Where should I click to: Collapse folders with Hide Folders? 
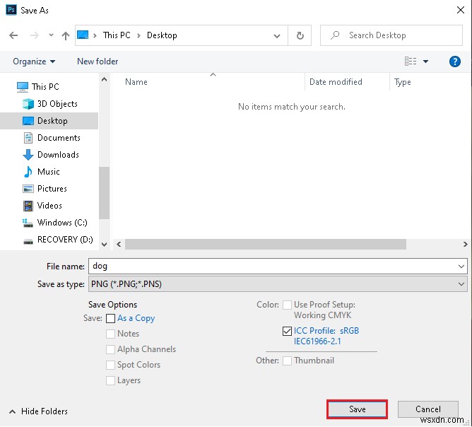click(x=38, y=411)
